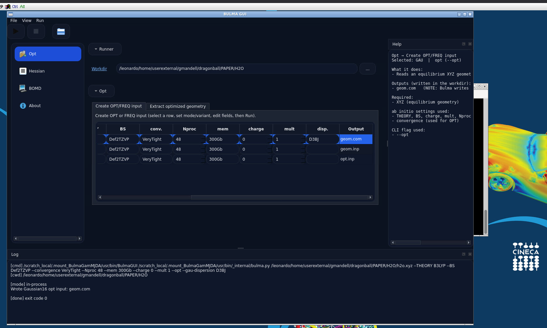This screenshot has width=547, height=328.
Task: Click the BULMA GUI window menu icon
Action: pyautogui.click(x=11, y=14)
